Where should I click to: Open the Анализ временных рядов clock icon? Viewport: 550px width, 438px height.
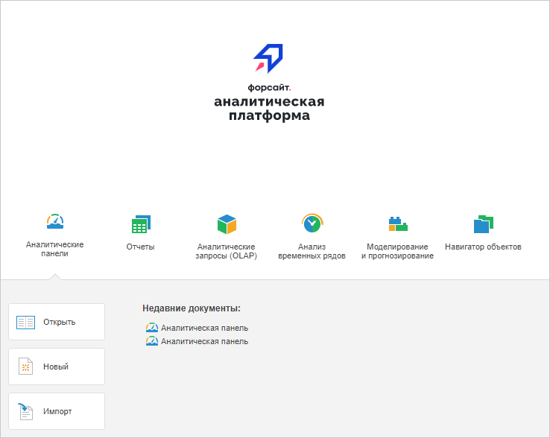pos(312,223)
